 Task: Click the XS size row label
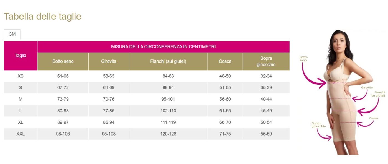click(21, 76)
